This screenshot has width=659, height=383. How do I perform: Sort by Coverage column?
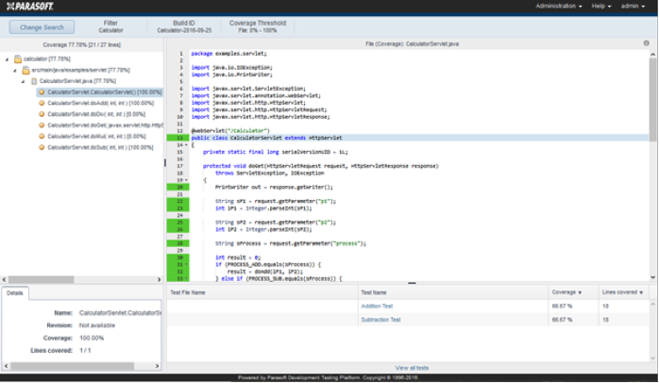pyautogui.click(x=566, y=292)
